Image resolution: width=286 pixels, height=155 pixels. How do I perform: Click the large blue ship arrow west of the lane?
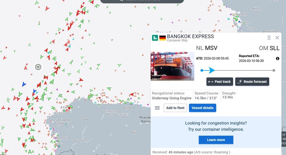coord(24,84)
